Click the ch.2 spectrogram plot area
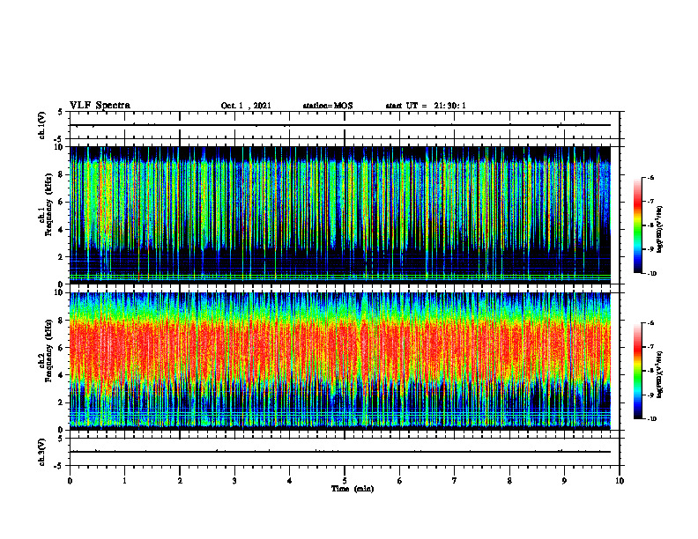Screen dimensions: 698x539 tap(340, 361)
